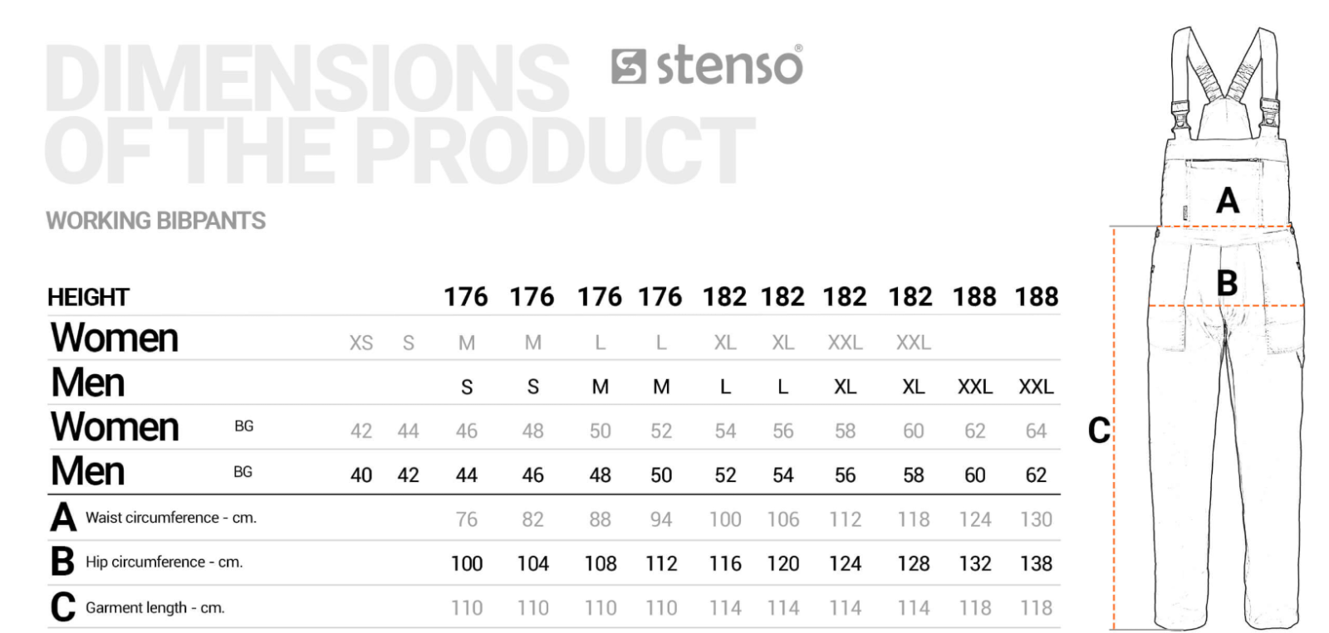This screenshot has height=633, width=1329.
Task: Click Women BG size 42 cell
Action: (x=361, y=431)
